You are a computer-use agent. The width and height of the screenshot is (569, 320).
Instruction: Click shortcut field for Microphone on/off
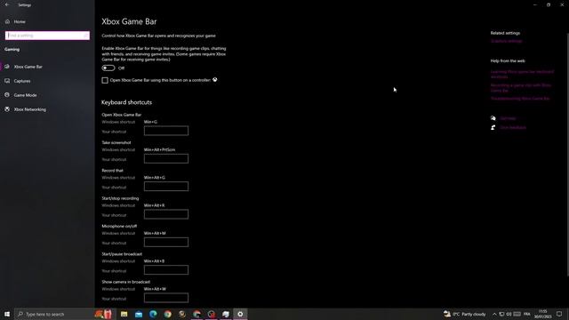tap(166, 243)
